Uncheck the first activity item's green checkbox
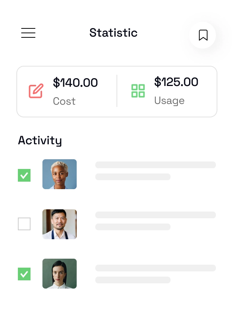The width and height of the screenshot is (236, 311). pyautogui.click(x=24, y=175)
